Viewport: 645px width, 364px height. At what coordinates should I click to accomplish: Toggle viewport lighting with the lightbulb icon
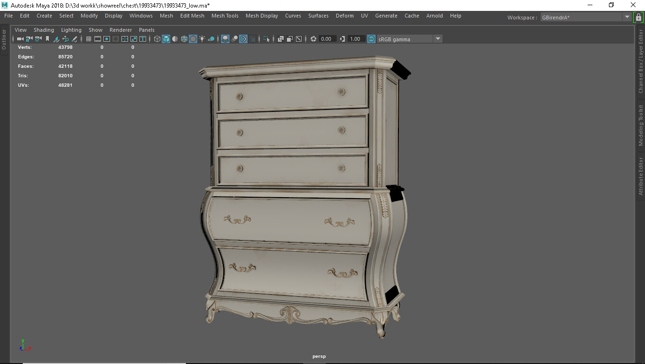[202, 38]
